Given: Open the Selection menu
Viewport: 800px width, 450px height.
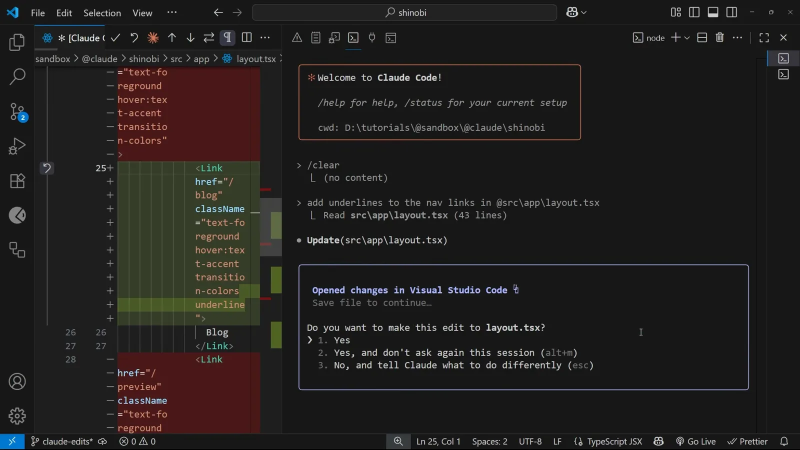Looking at the screenshot, I should pos(102,12).
